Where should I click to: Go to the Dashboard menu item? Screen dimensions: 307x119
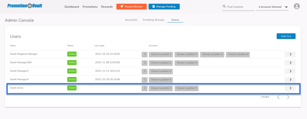72,7
